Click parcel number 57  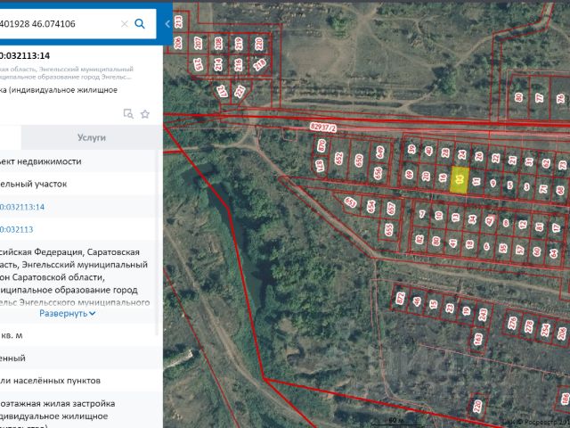pos(520,250)
